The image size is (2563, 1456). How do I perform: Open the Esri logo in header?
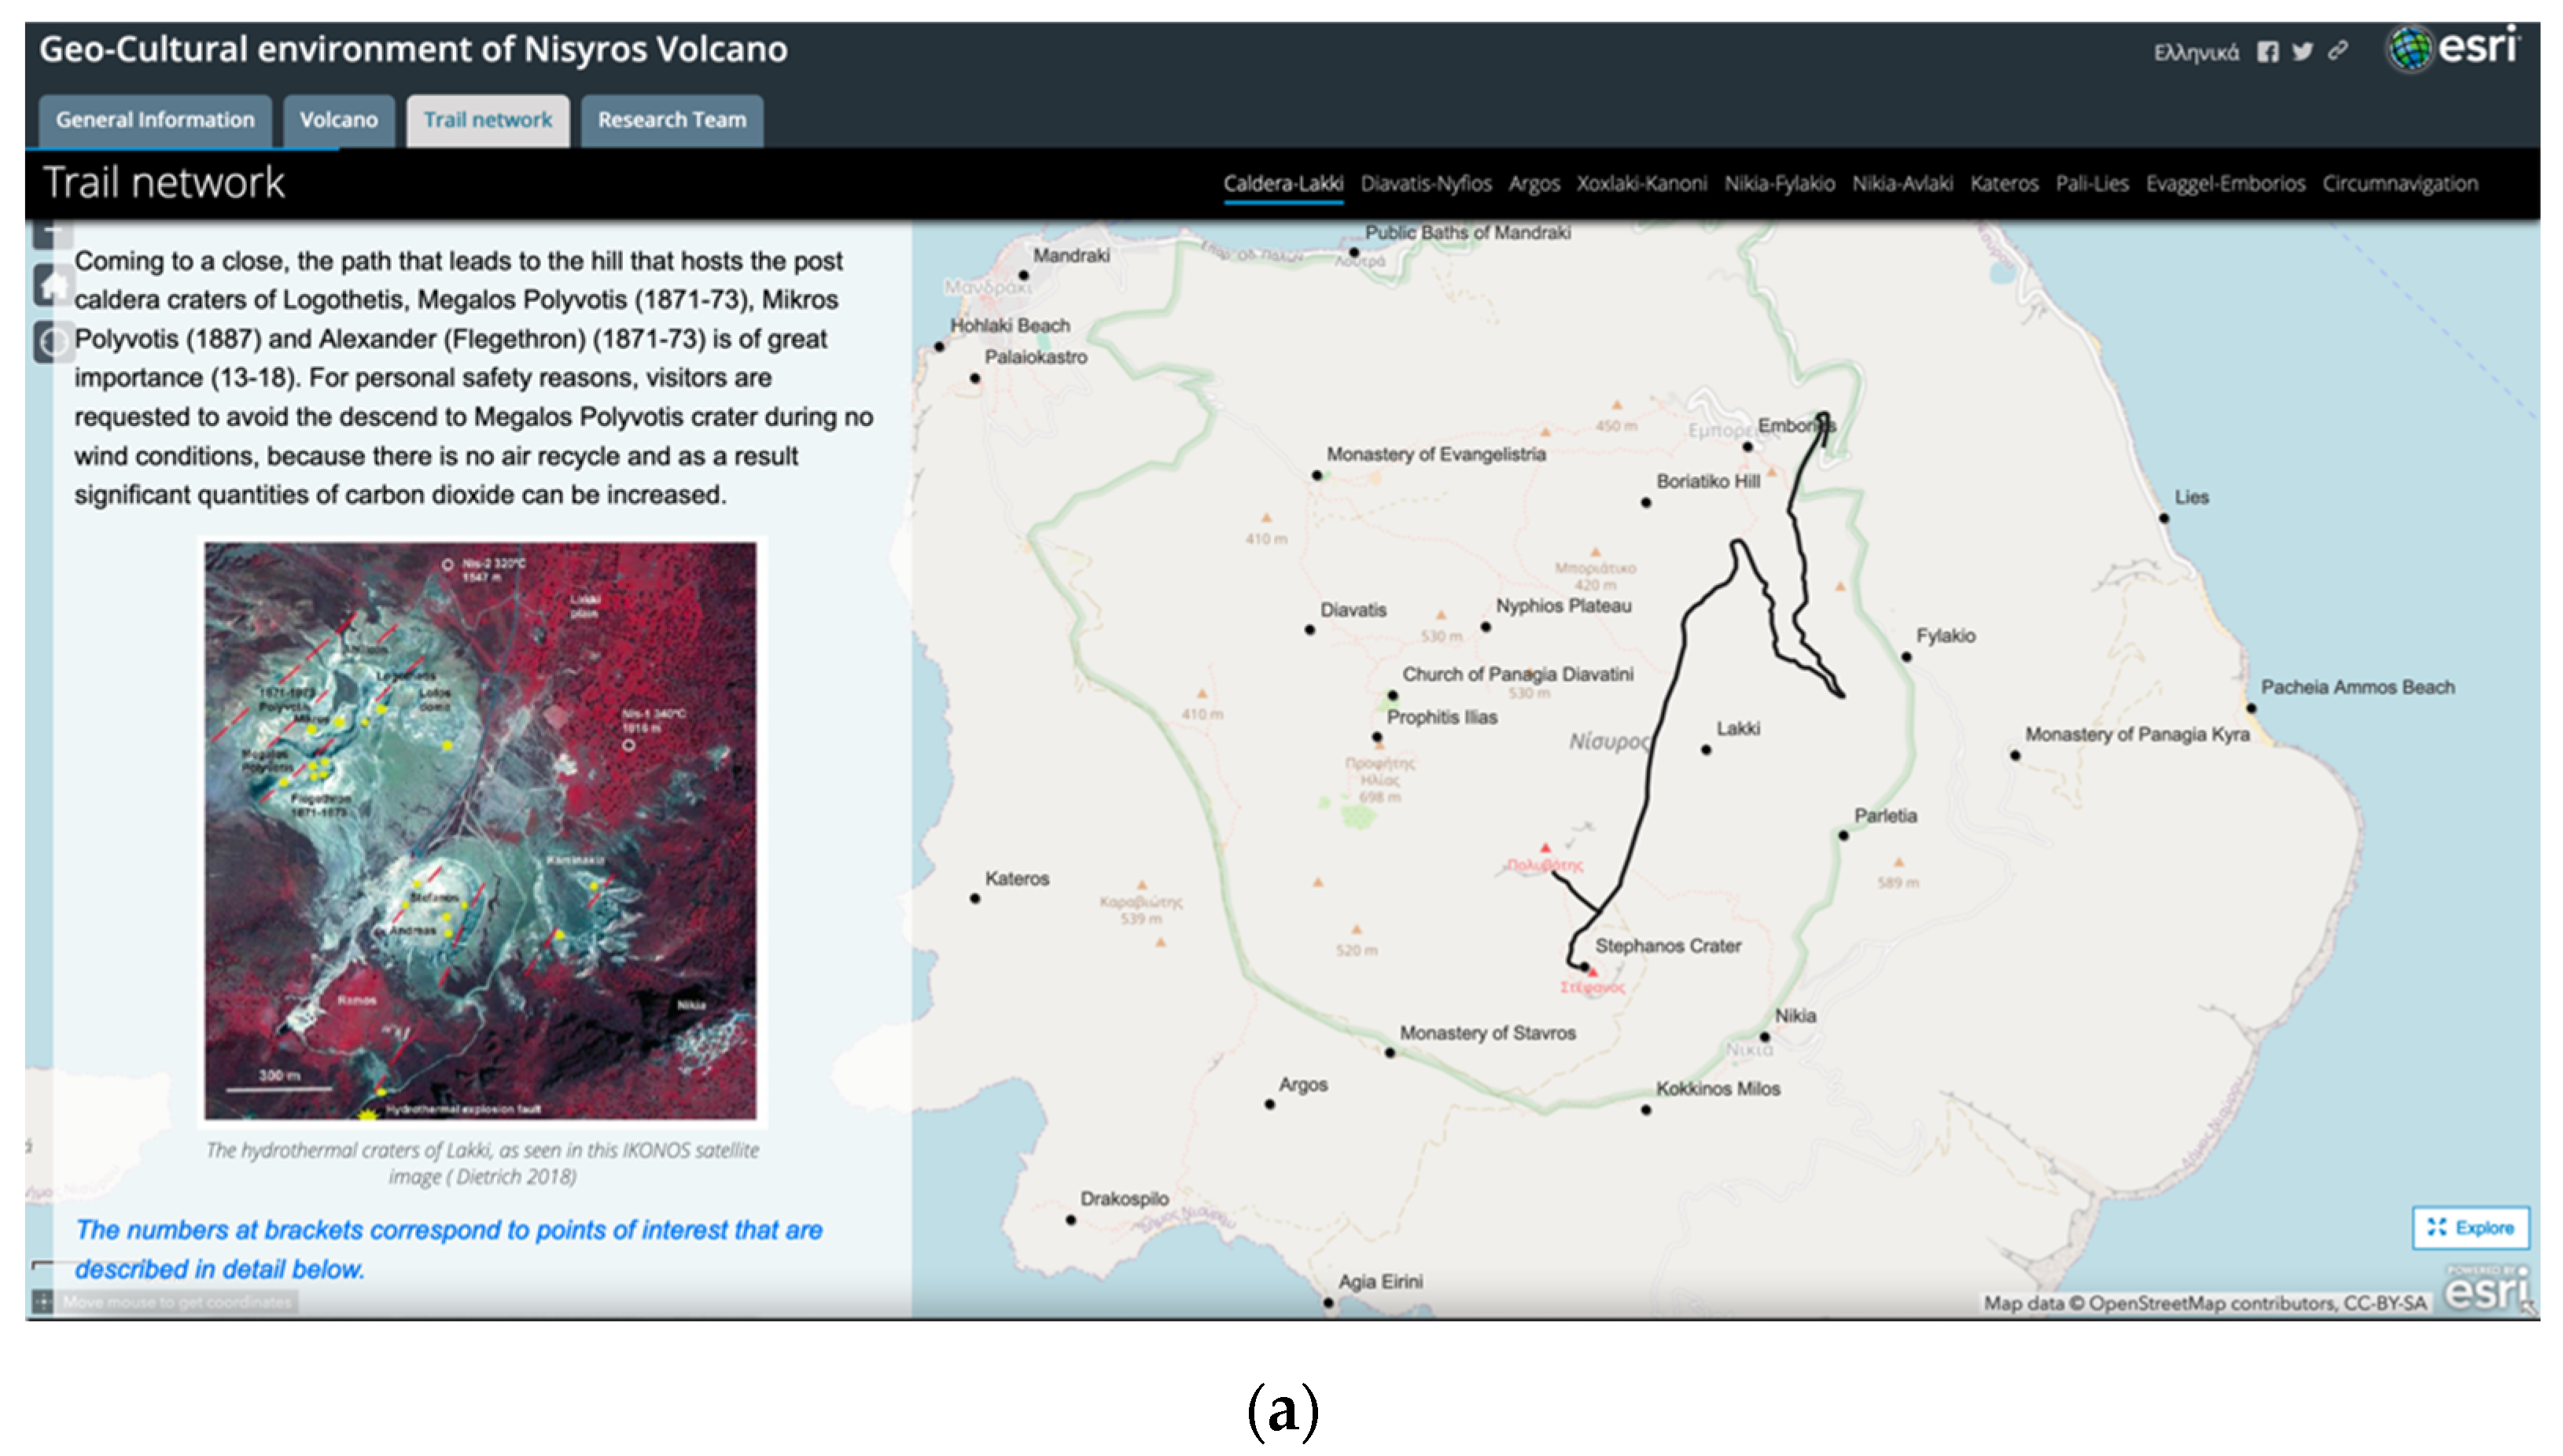2454,48
